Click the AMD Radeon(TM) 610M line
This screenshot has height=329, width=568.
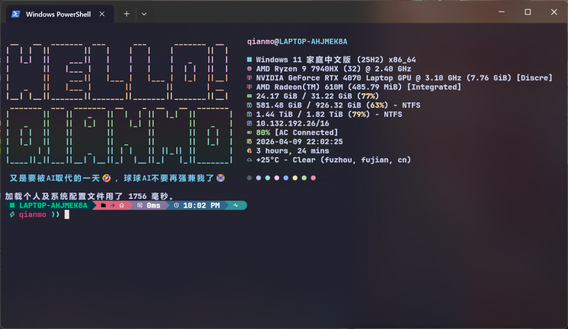(359, 87)
